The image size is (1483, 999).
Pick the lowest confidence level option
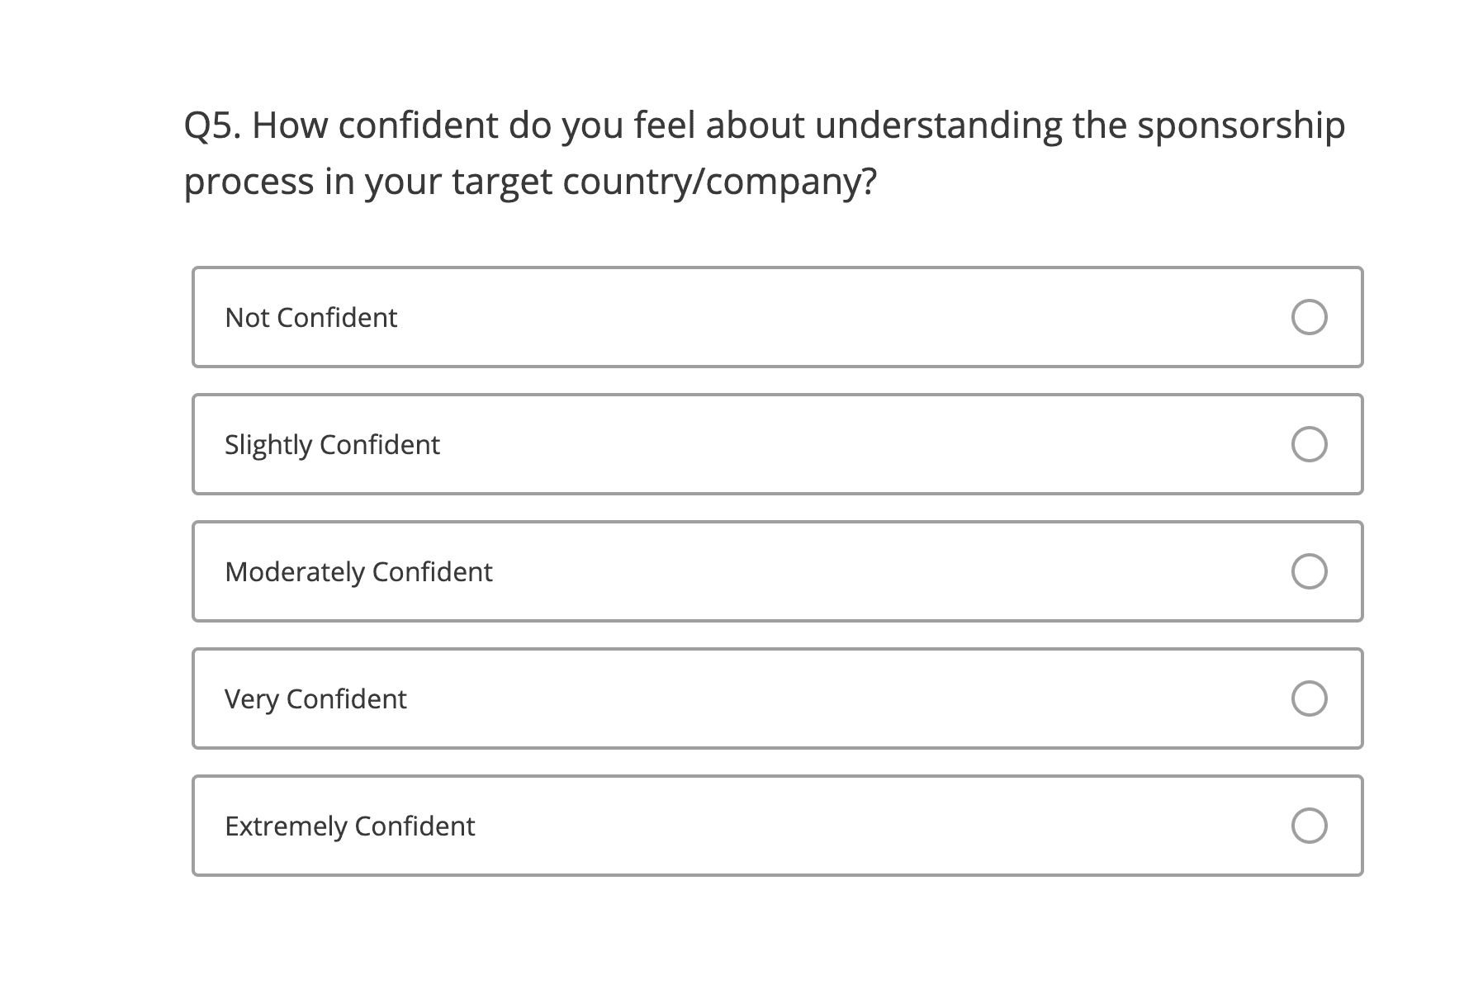pos(777,317)
